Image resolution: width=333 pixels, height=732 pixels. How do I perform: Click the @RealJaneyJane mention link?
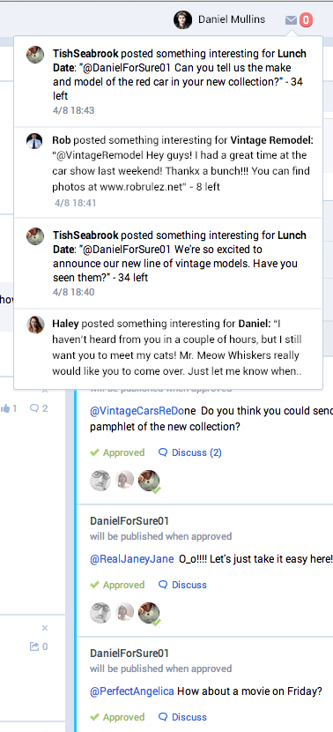132,559
